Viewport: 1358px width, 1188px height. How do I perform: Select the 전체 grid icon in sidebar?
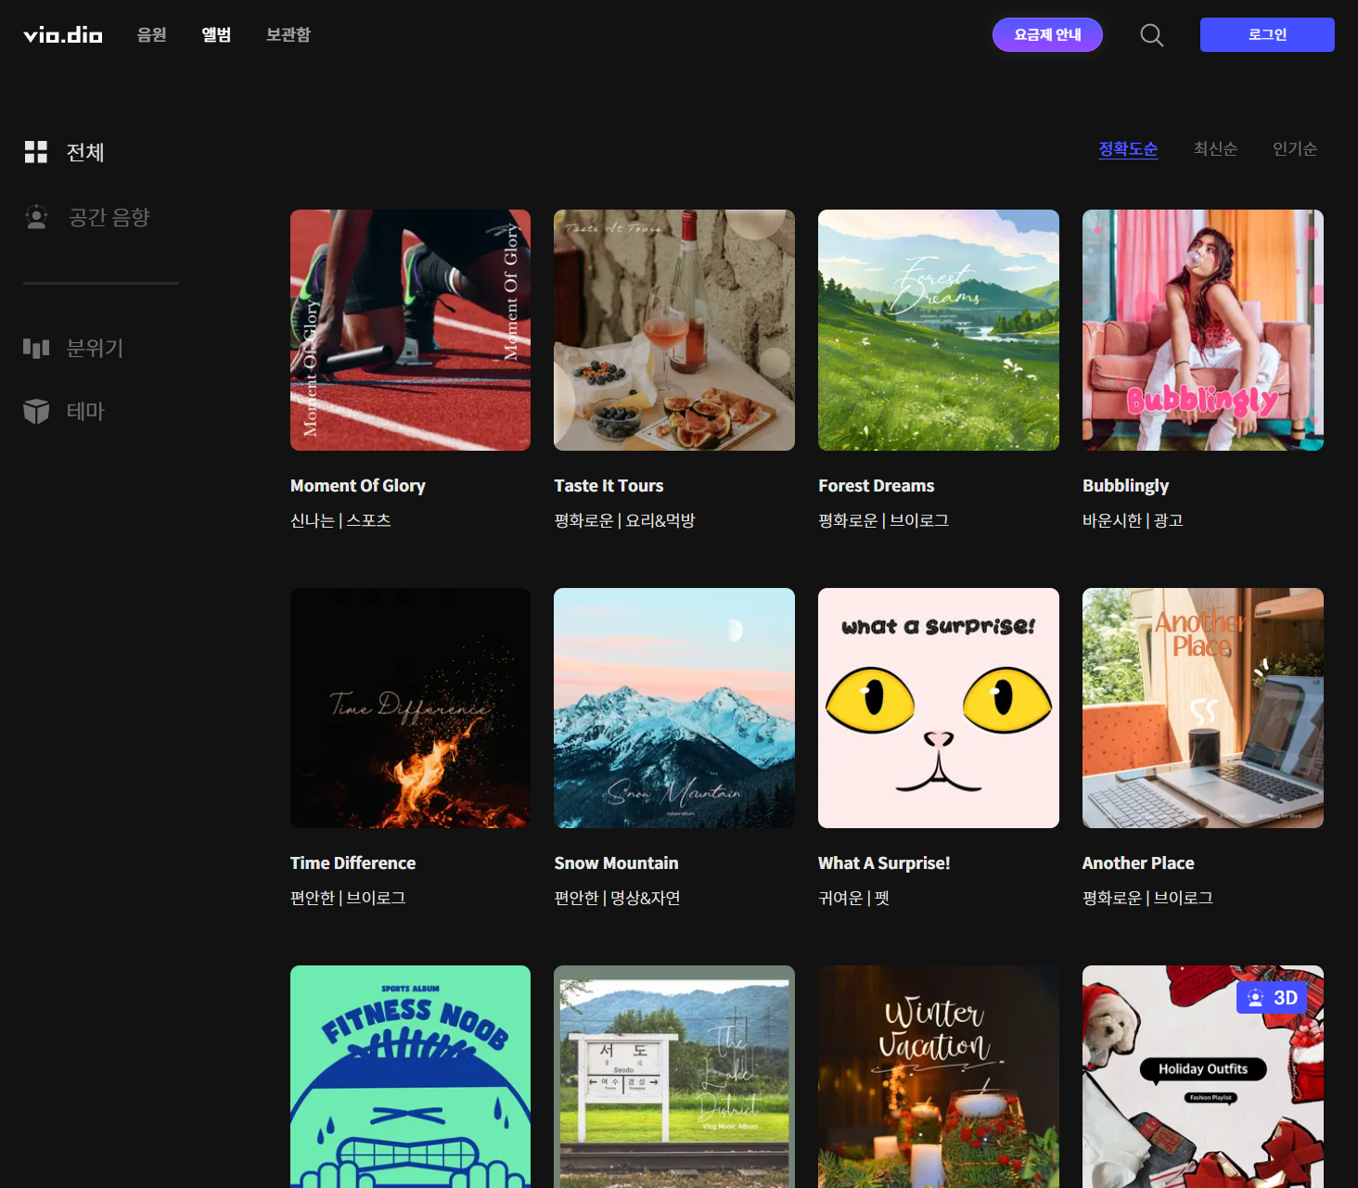tap(36, 152)
